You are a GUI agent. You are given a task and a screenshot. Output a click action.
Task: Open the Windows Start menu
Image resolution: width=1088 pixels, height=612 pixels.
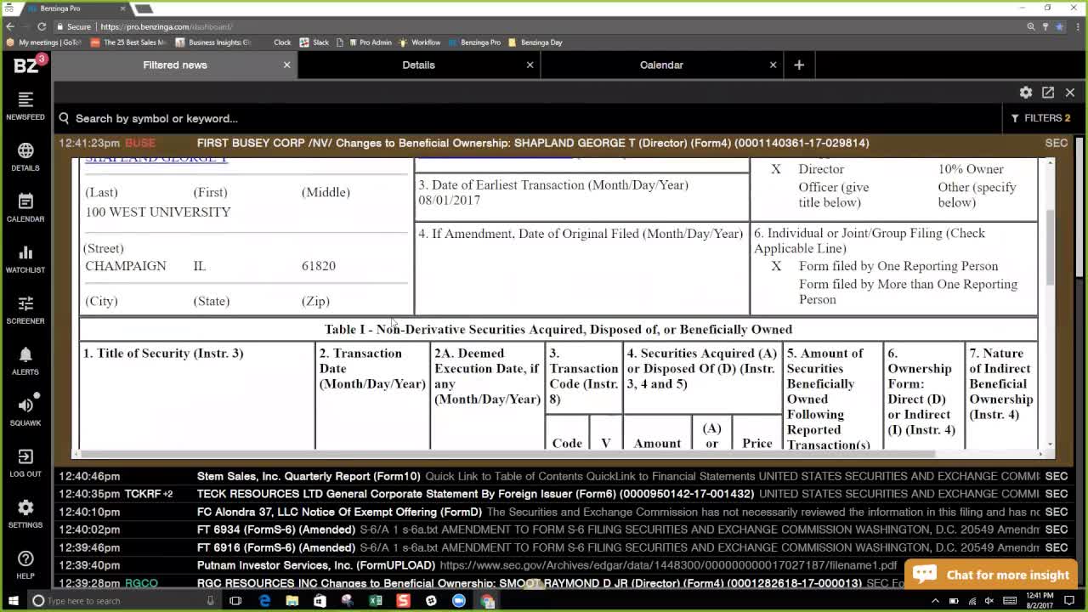pyautogui.click(x=12, y=601)
